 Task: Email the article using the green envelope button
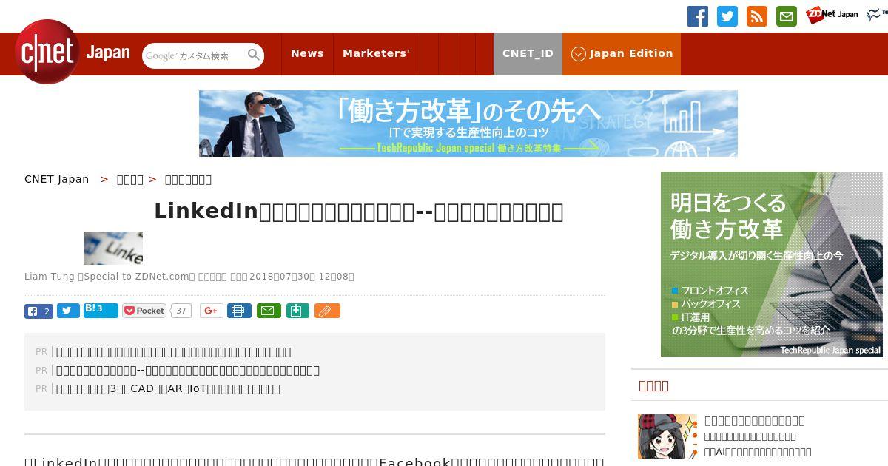269,311
